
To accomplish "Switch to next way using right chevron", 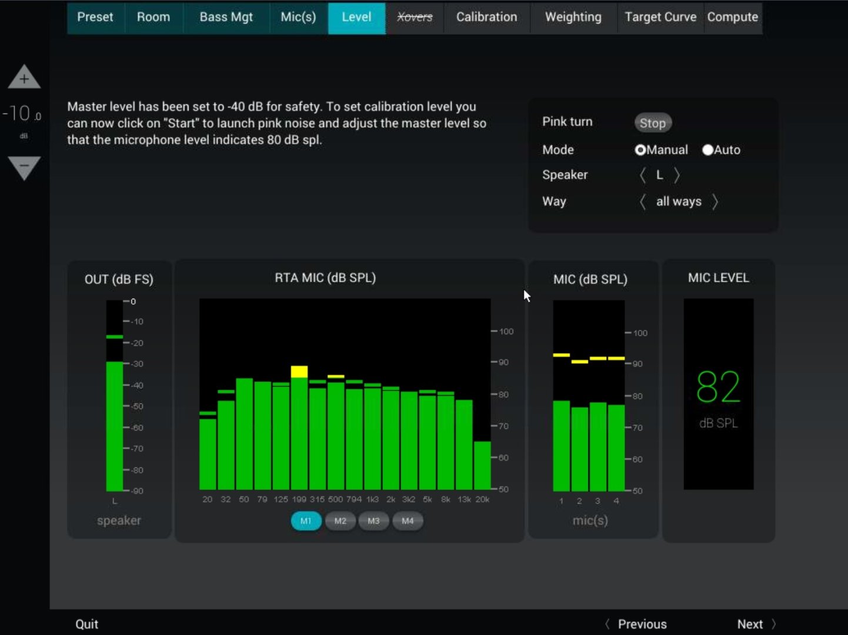I will (x=715, y=202).
